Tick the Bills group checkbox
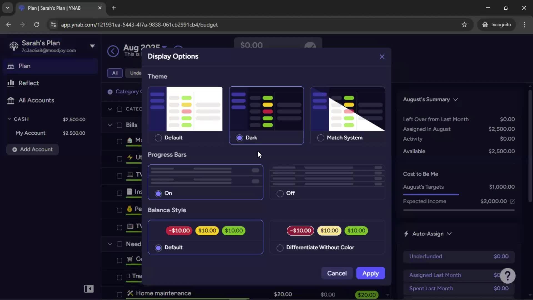The width and height of the screenshot is (533, 300). tap(119, 125)
